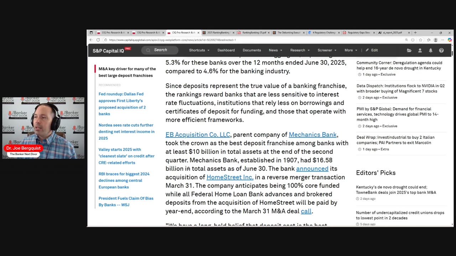Open 'Deal Wrap: Investindustrial to buy' story
456x256 pixels.
click(x=395, y=140)
